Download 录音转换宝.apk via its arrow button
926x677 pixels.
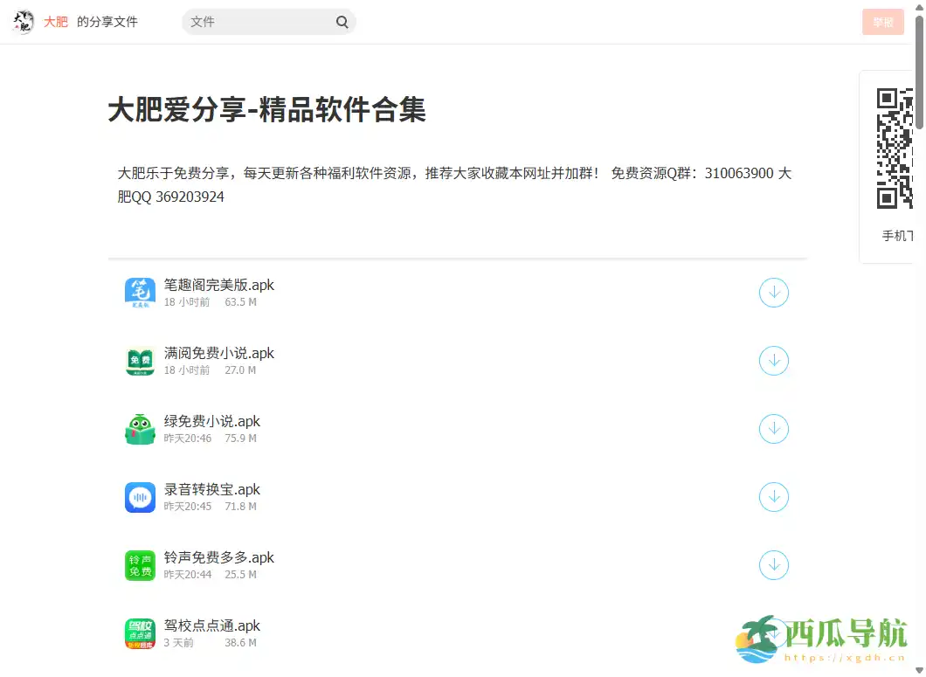click(774, 497)
